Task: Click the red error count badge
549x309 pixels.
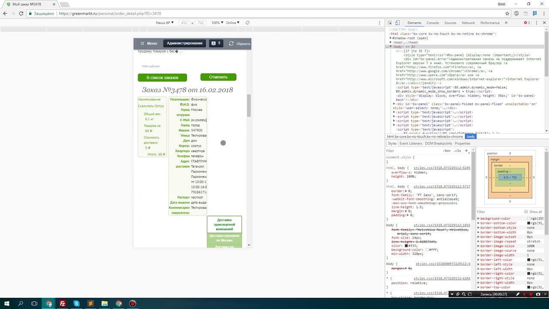Action: click(x=527, y=23)
